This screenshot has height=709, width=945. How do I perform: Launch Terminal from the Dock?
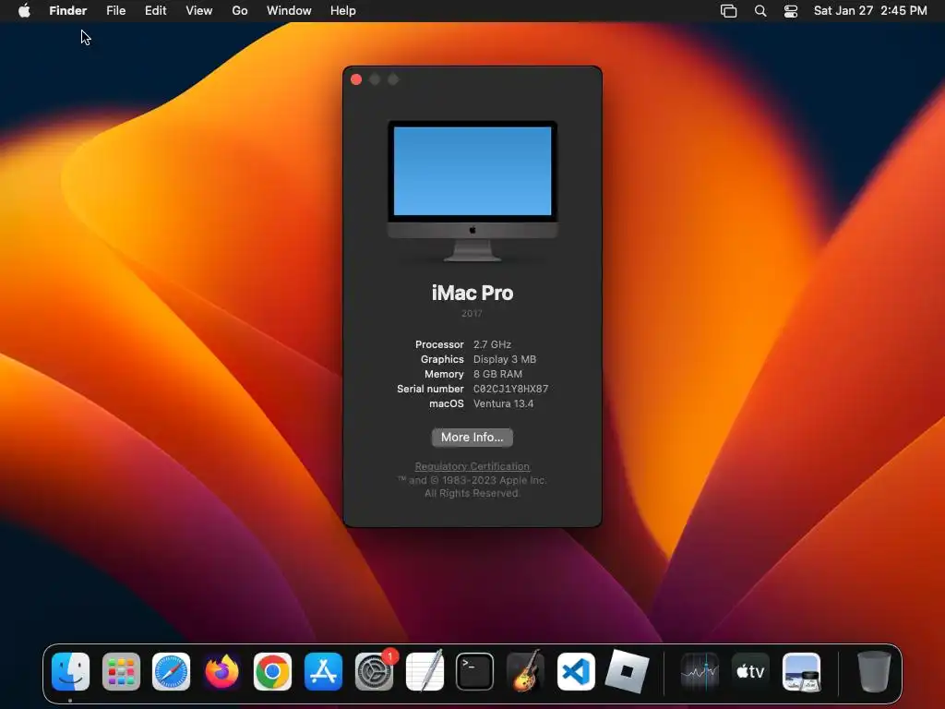coord(475,672)
